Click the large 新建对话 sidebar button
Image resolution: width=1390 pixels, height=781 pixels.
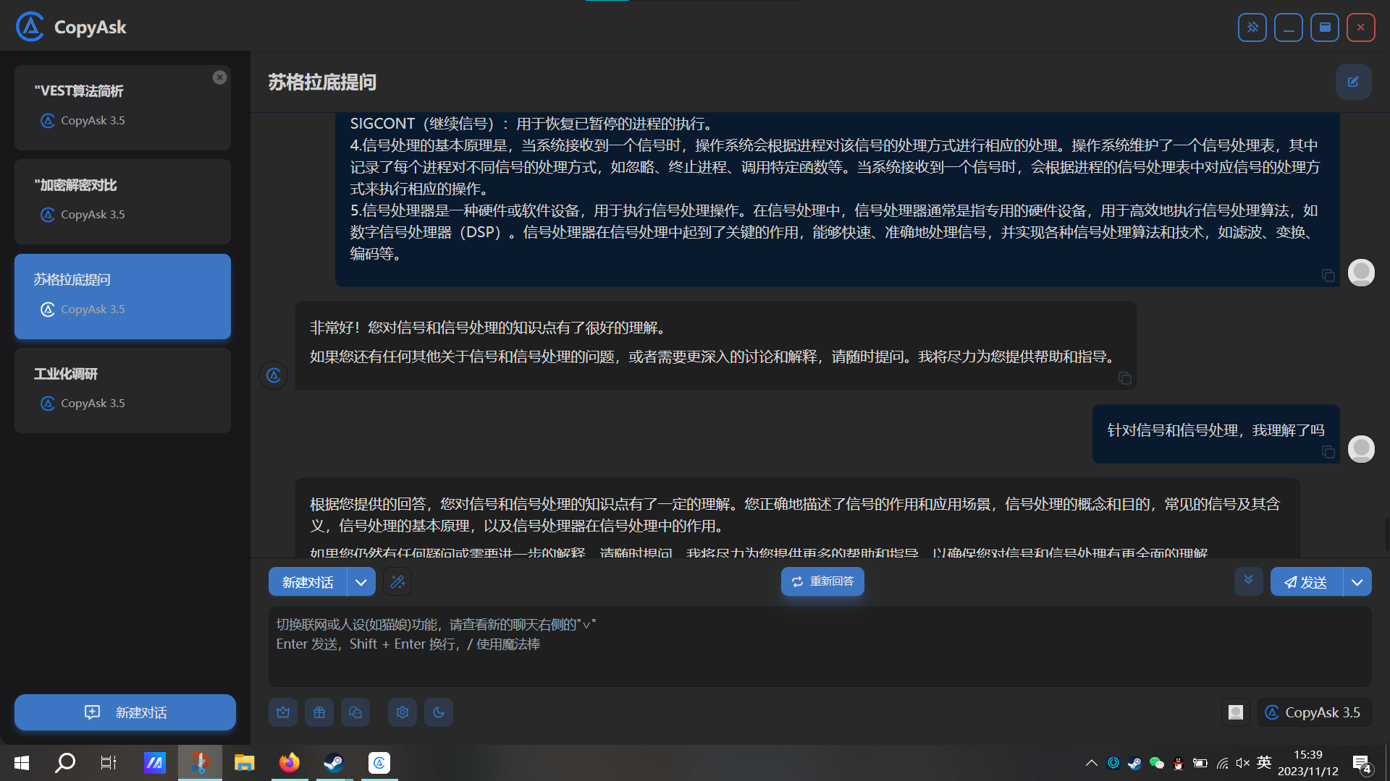coord(125,712)
